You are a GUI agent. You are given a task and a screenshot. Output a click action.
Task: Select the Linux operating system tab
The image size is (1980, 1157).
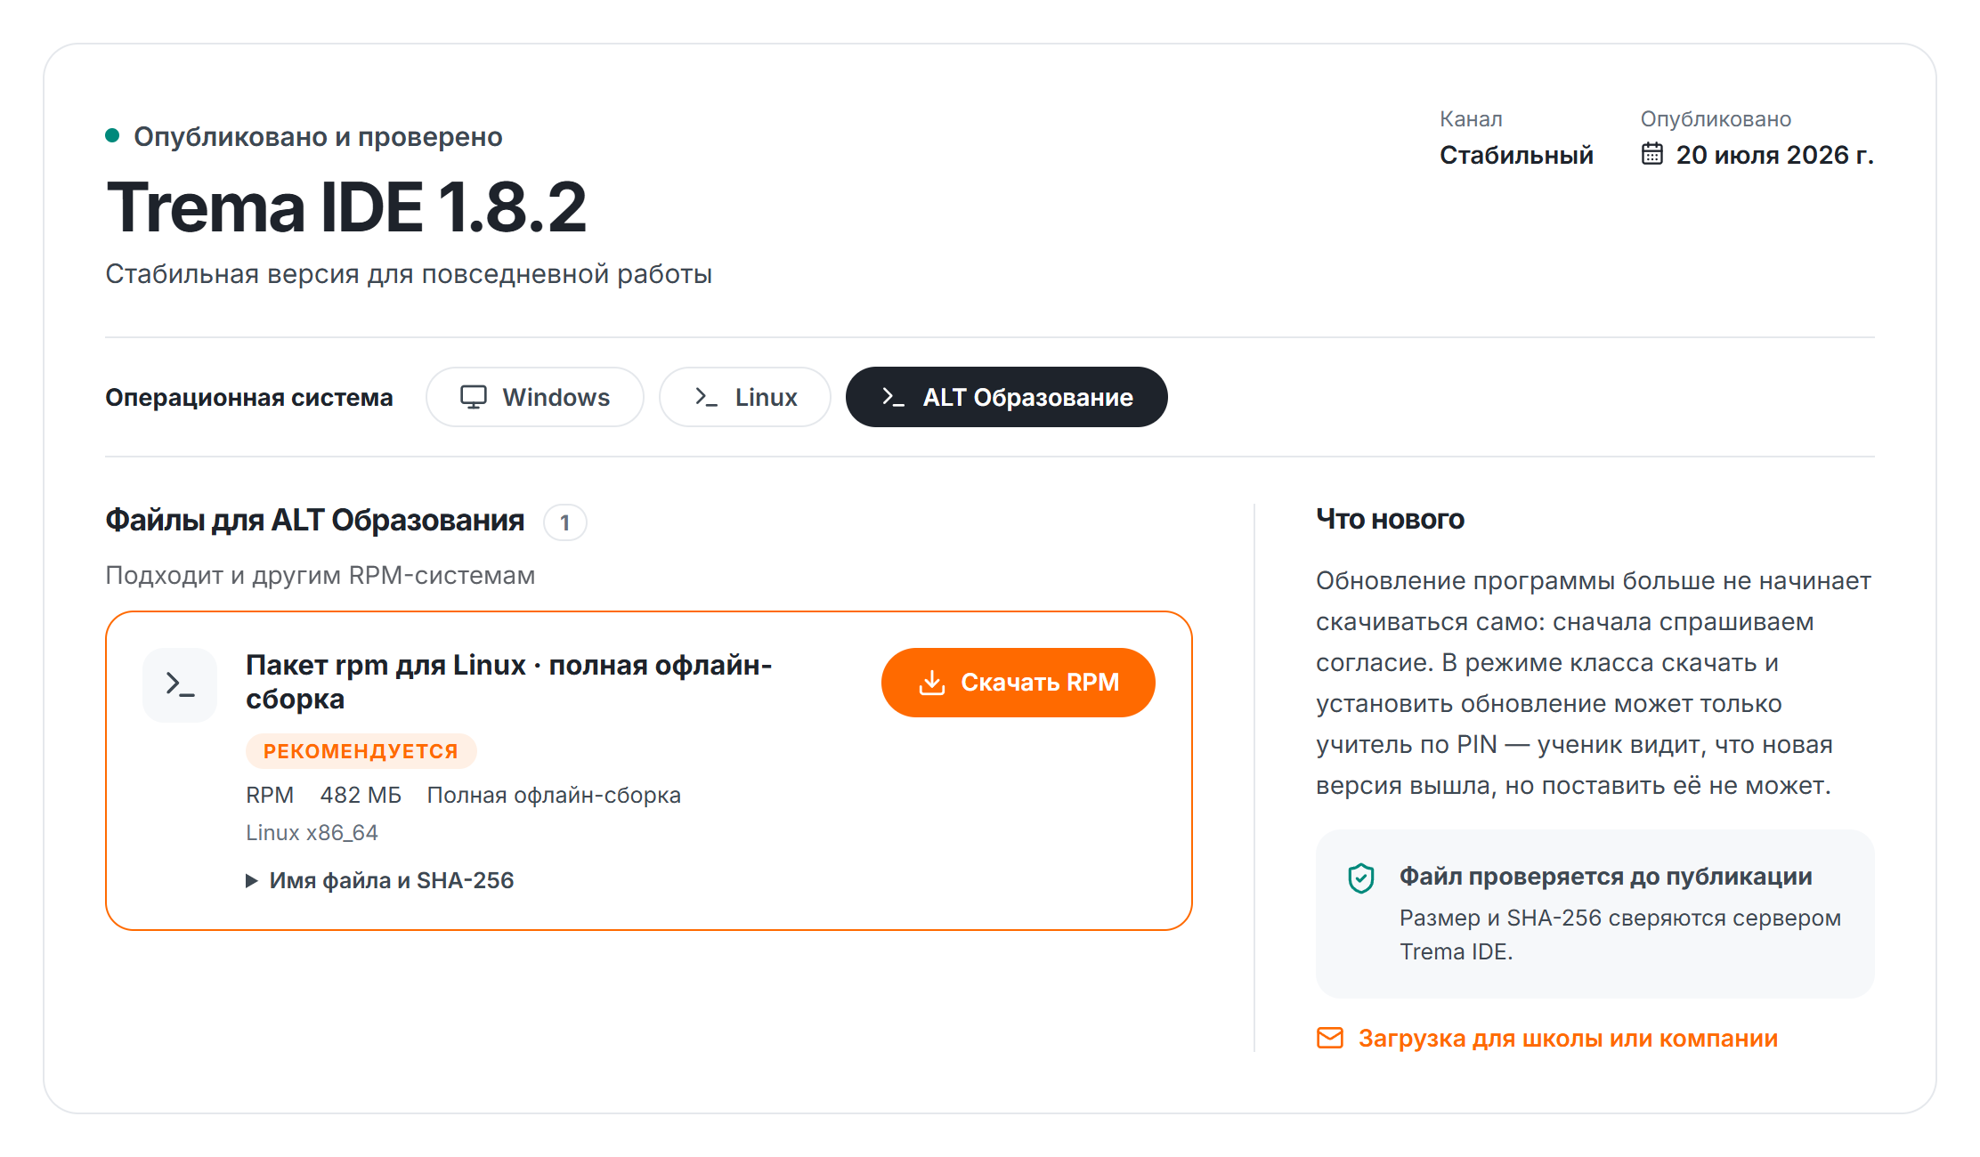[744, 397]
